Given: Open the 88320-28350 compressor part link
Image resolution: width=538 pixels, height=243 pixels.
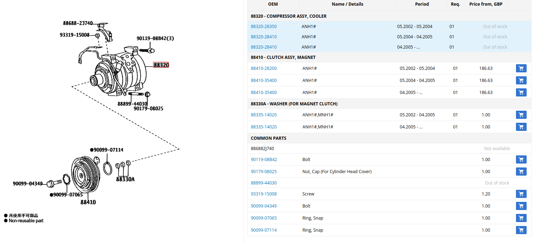Looking at the screenshot, I should point(263,27).
